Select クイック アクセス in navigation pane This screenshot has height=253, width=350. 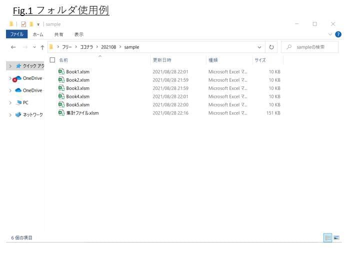click(x=30, y=66)
